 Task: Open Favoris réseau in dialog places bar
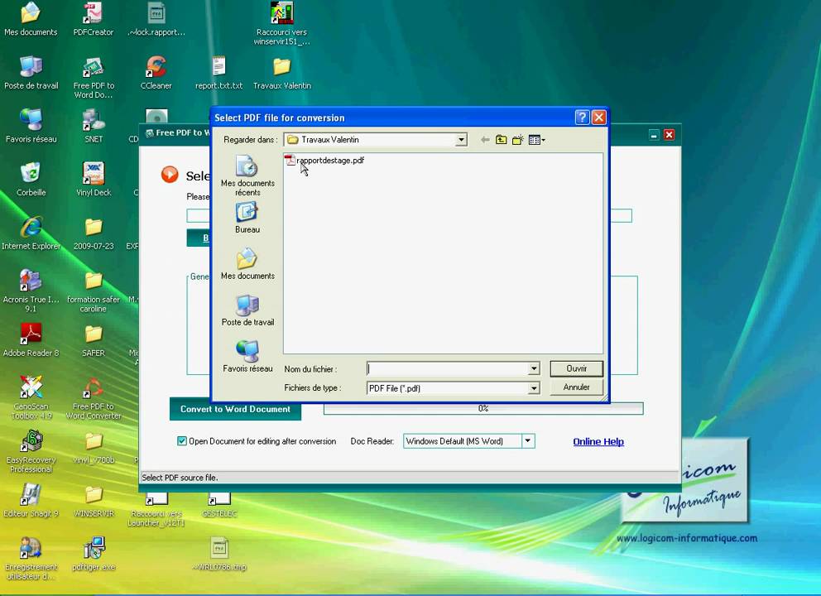(x=247, y=357)
